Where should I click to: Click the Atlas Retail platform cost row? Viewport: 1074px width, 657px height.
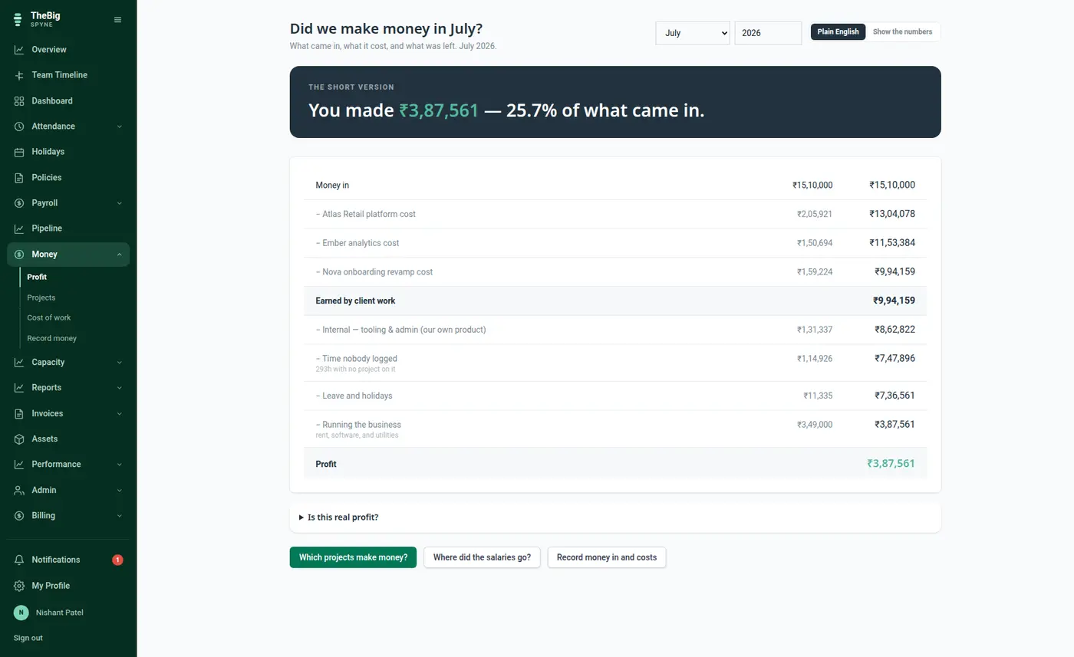coord(615,214)
